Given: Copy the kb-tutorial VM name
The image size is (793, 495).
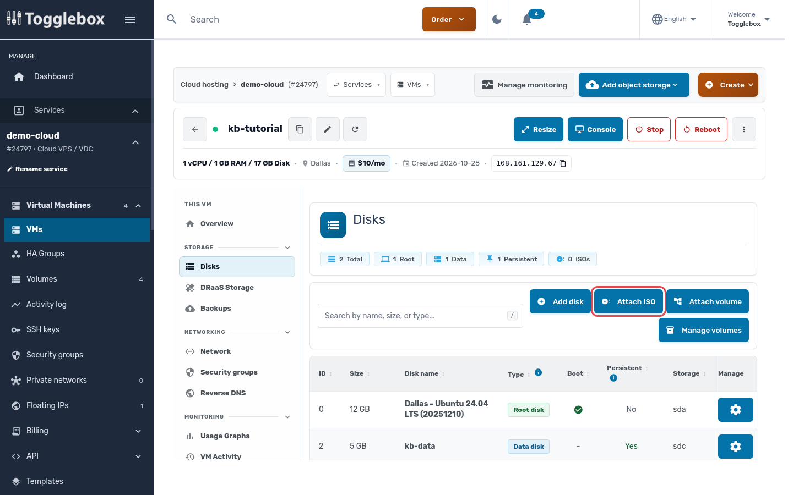Looking at the screenshot, I should pos(300,129).
